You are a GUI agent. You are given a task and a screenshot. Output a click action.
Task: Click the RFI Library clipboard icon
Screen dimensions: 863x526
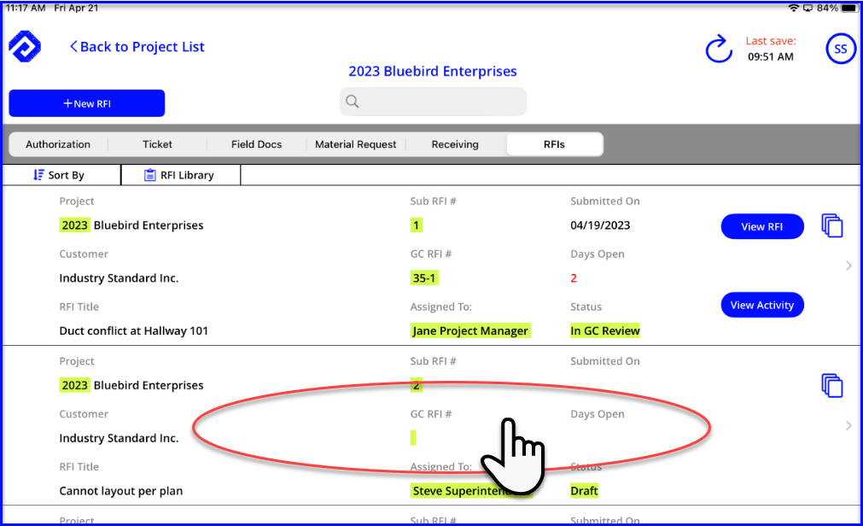click(x=149, y=175)
